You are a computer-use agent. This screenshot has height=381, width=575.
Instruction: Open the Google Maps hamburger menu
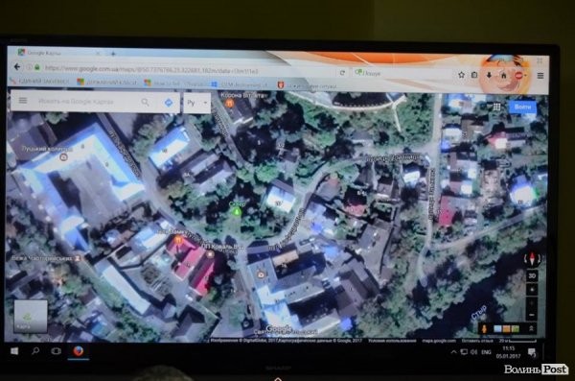point(23,101)
